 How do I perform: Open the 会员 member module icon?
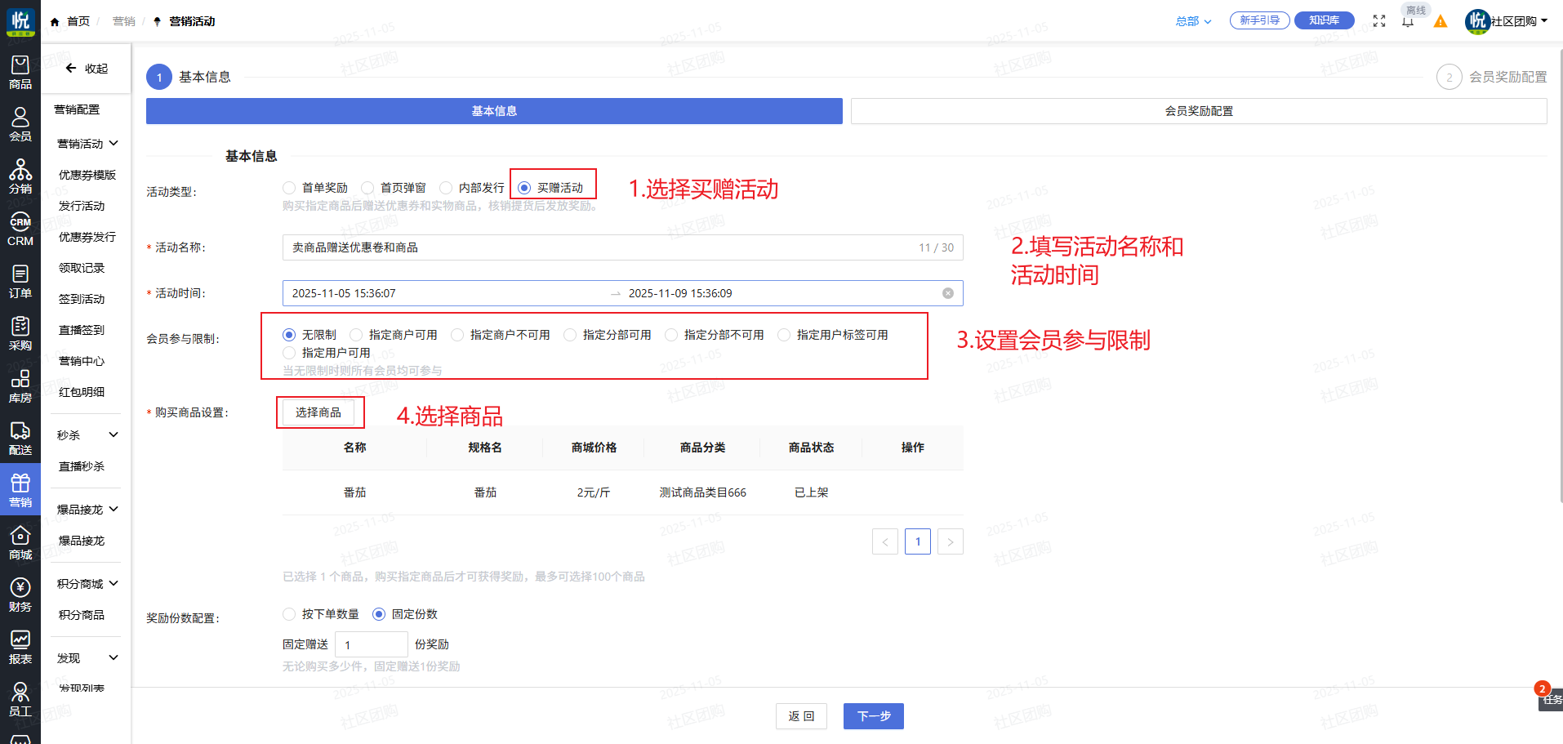click(x=20, y=124)
